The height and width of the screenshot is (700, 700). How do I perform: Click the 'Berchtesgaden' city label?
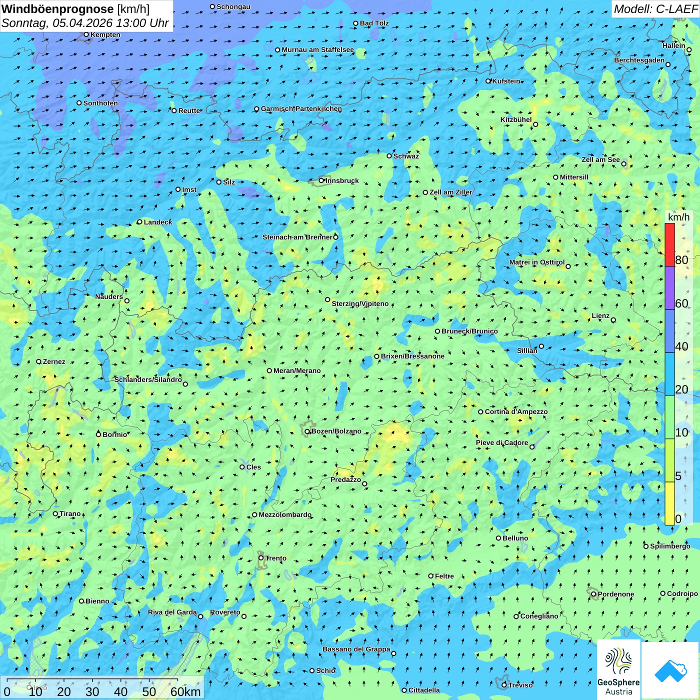pos(639,60)
